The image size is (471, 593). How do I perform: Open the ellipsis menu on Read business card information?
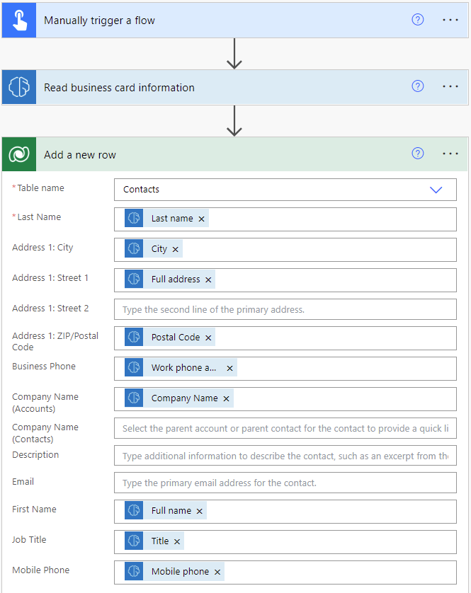pos(450,86)
